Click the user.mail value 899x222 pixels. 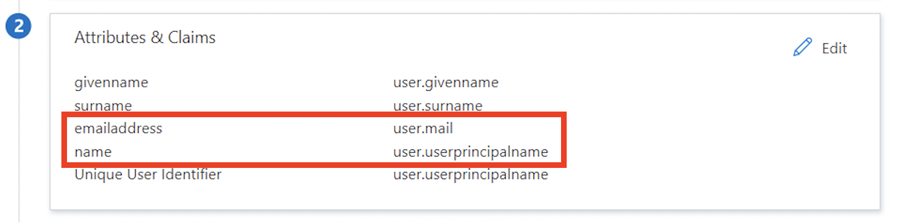pyautogui.click(x=423, y=128)
